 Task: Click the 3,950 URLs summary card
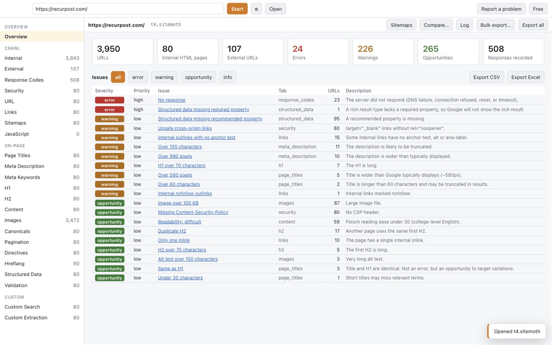pyautogui.click(x=123, y=52)
